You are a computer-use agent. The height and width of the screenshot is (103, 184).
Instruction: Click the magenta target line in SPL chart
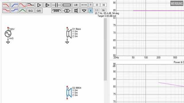tap(158, 11)
